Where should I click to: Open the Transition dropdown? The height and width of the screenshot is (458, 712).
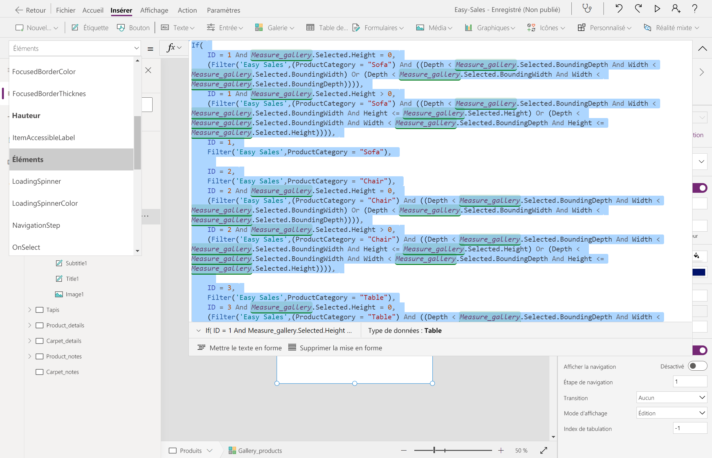tap(672, 398)
